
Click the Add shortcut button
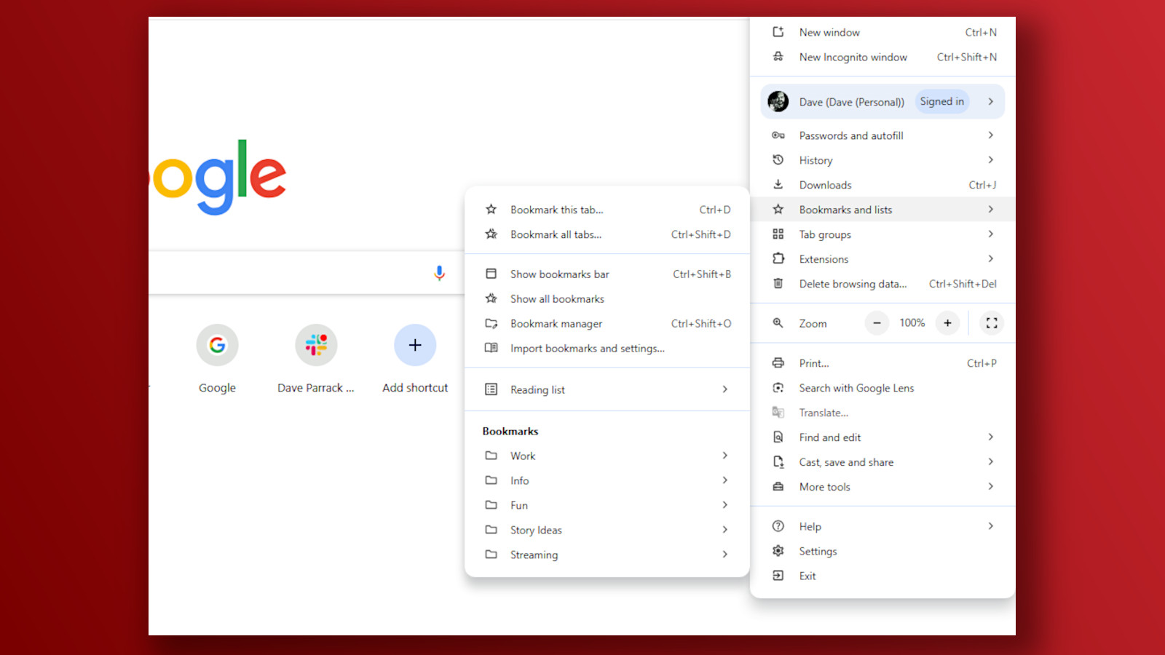tap(415, 345)
